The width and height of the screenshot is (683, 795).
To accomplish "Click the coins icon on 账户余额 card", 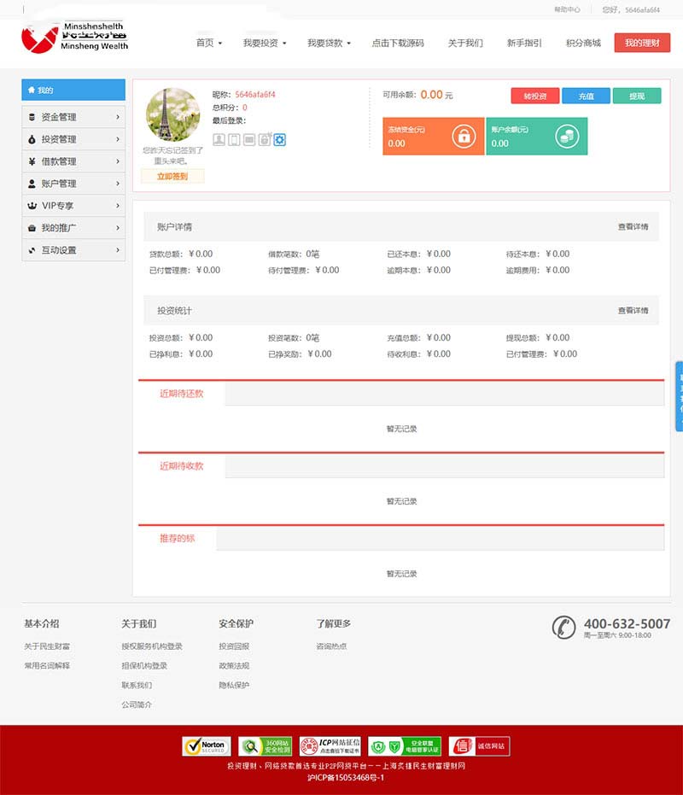I will [x=567, y=136].
